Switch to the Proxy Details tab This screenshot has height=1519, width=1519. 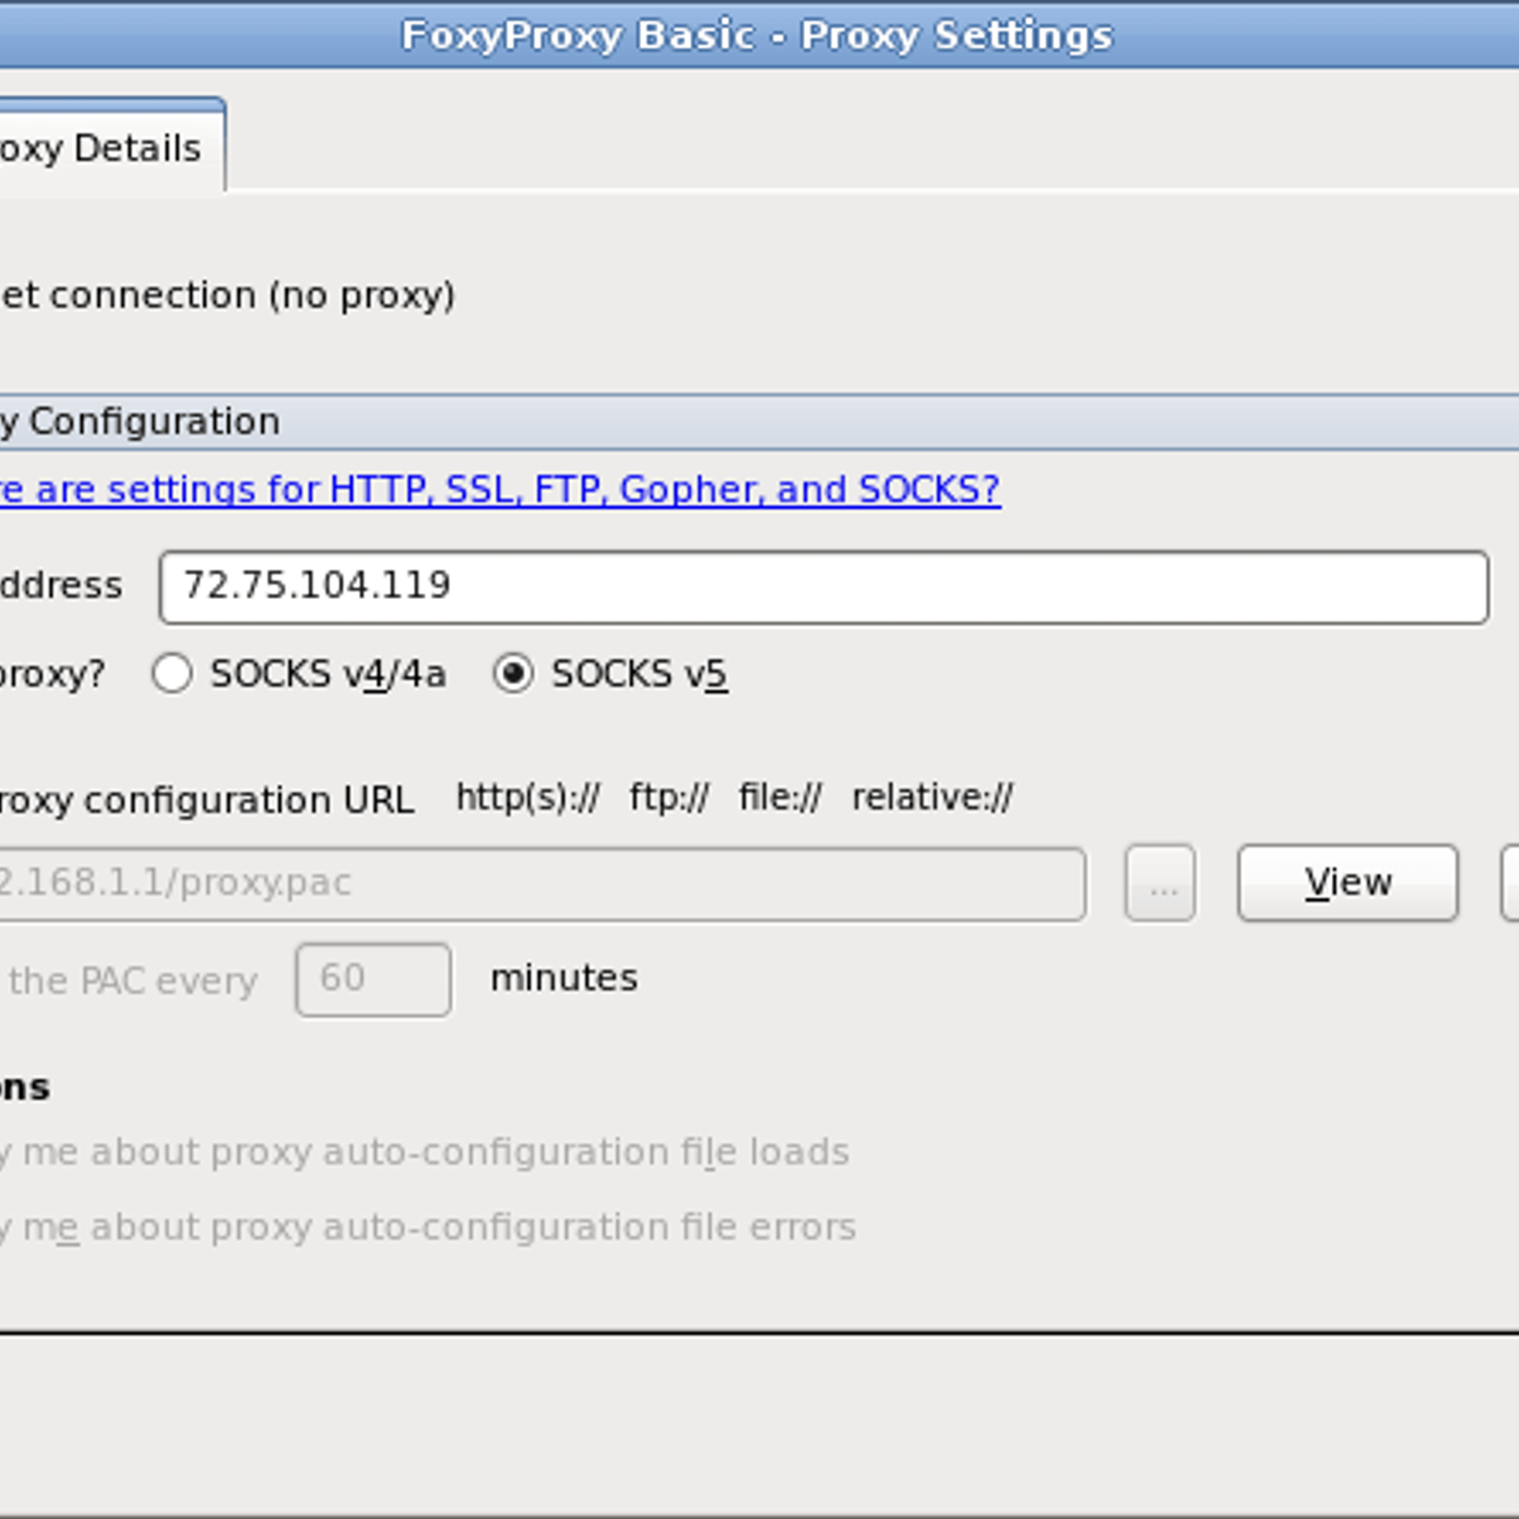(111, 147)
